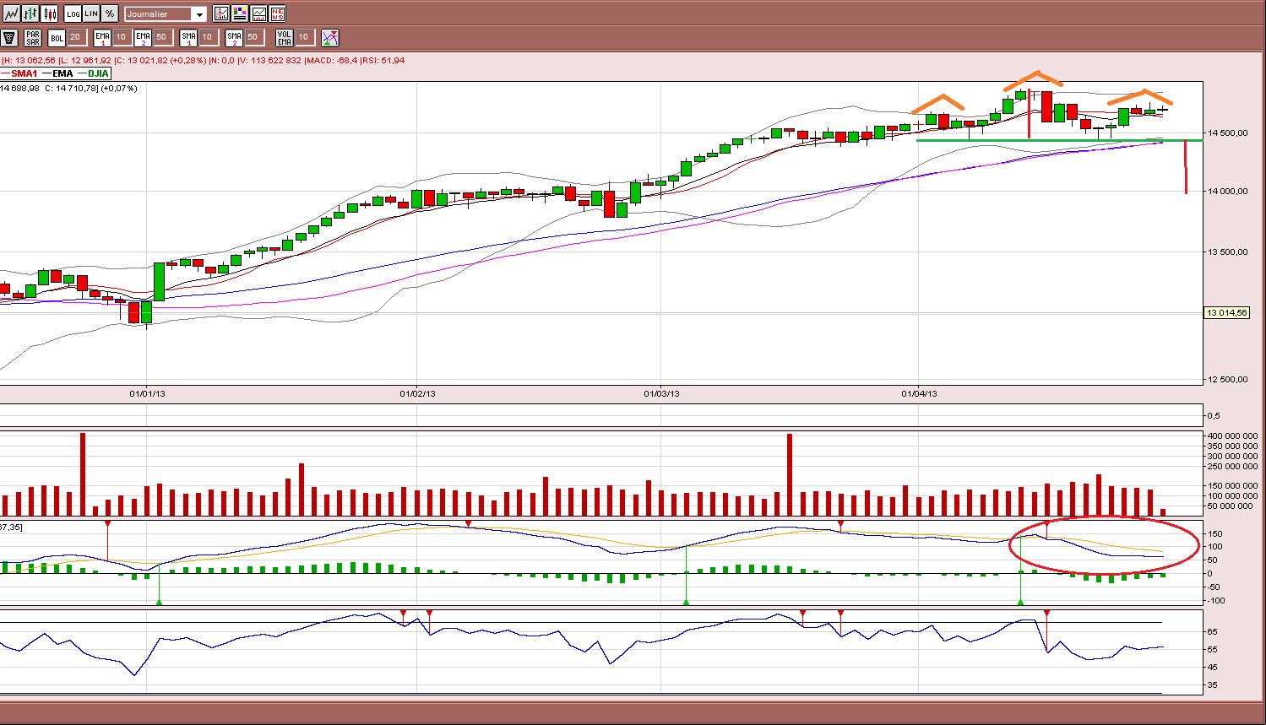
Task: Open the indicators chart icon beside Journalier
Action: tap(221, 14)
